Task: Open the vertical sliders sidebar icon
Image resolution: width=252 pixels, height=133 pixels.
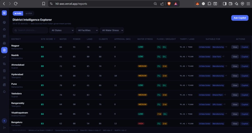Action: (4, 78)
